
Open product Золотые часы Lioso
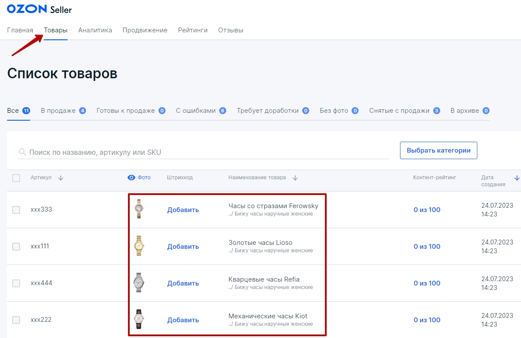tap(260, 243)
